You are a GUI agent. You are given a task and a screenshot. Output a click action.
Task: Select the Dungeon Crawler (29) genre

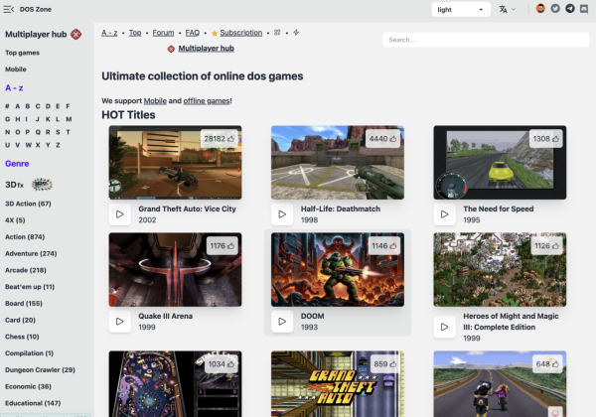pyautogui.click(x=40, y=370)
